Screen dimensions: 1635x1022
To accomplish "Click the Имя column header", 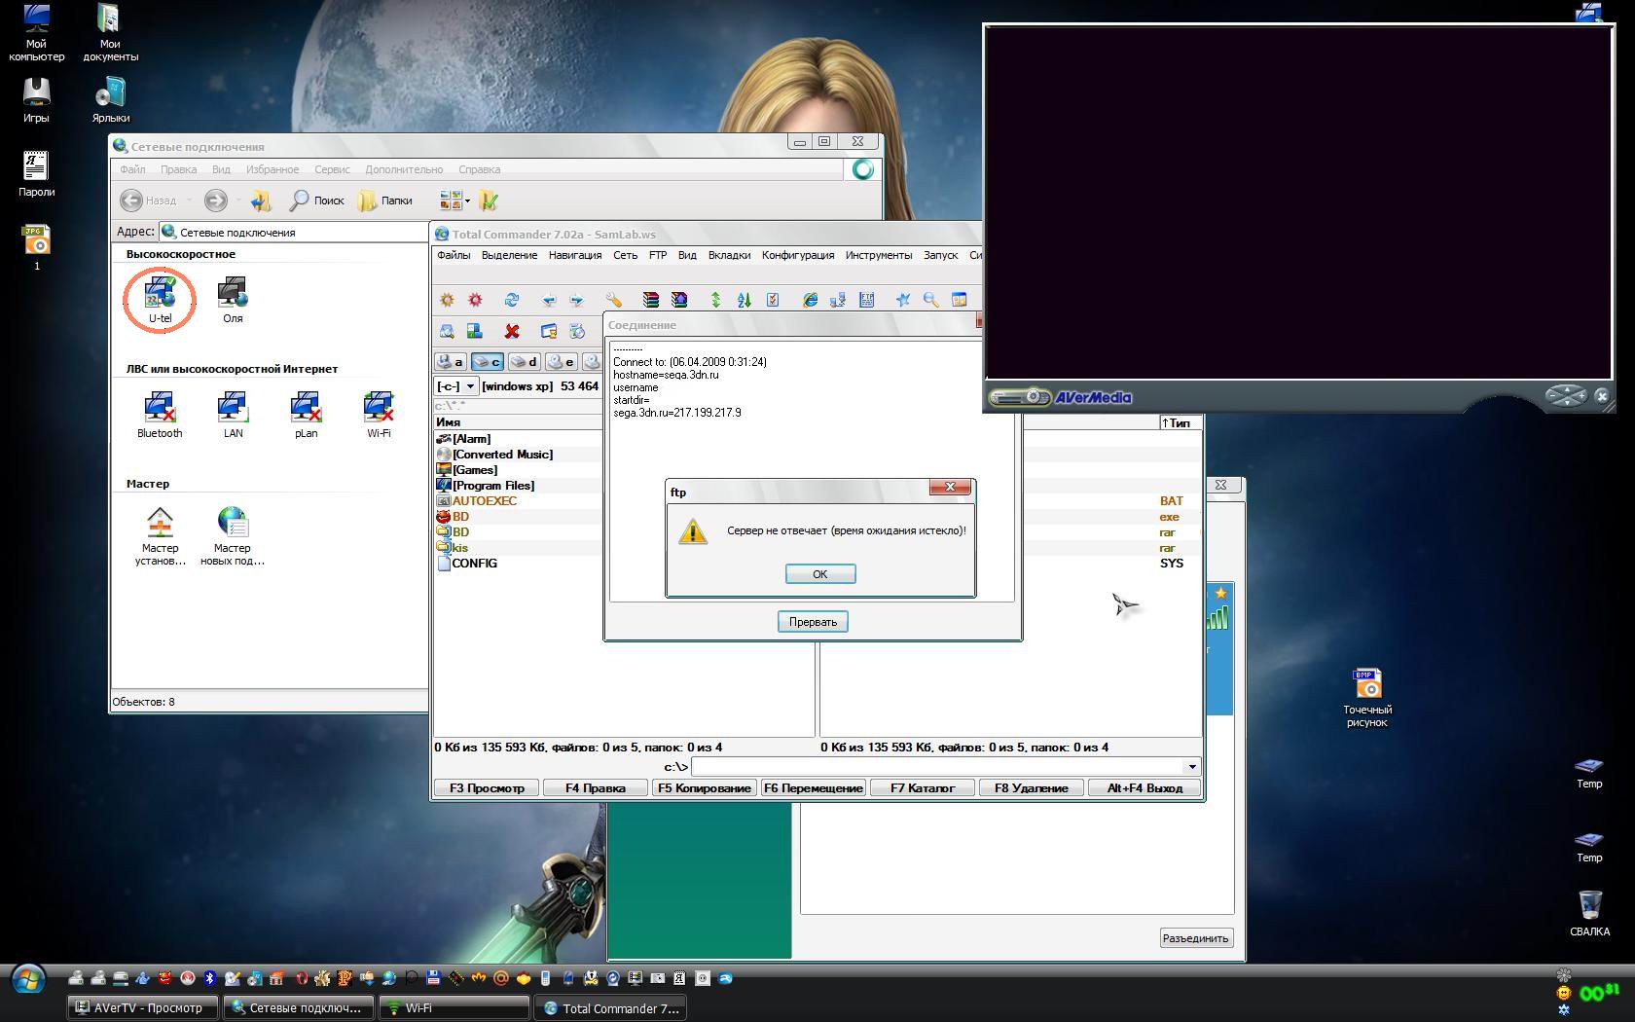I will 518,422.
